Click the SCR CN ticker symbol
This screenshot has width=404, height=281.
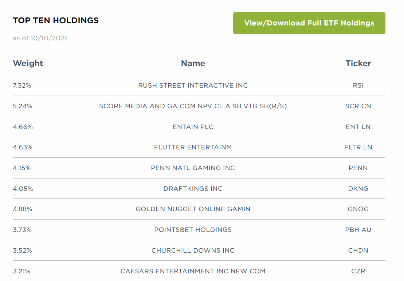(358, 106)
